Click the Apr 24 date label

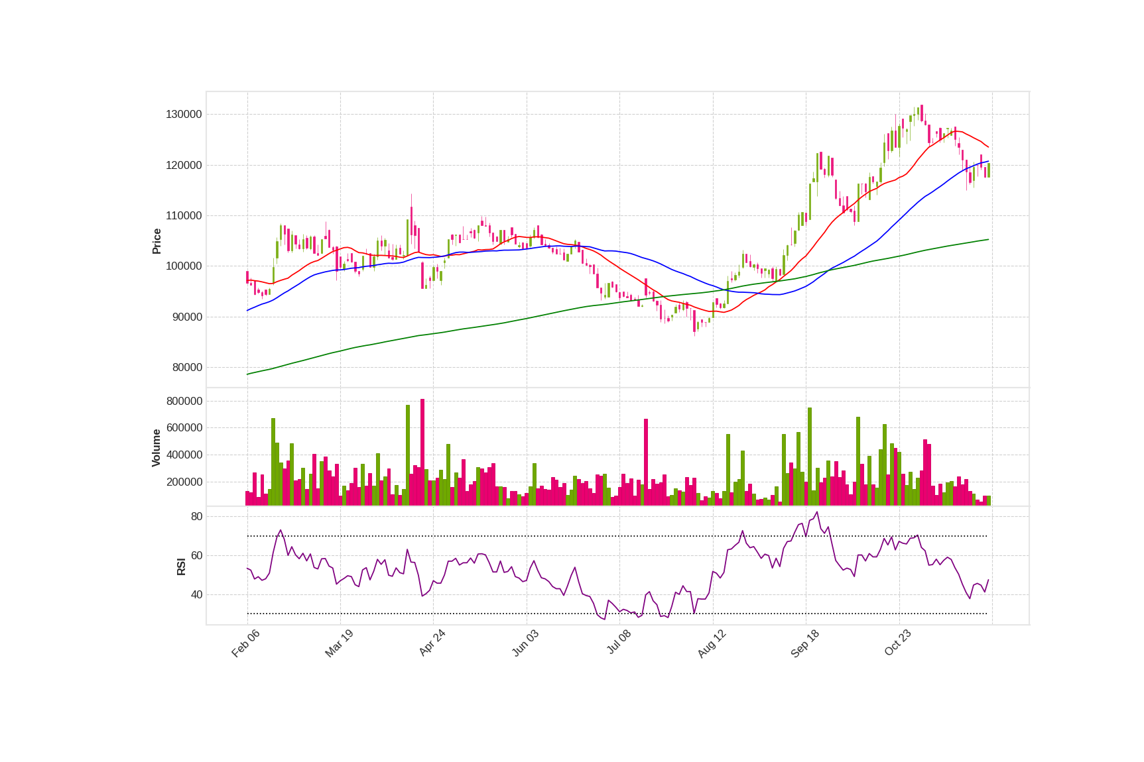point(432,643)
